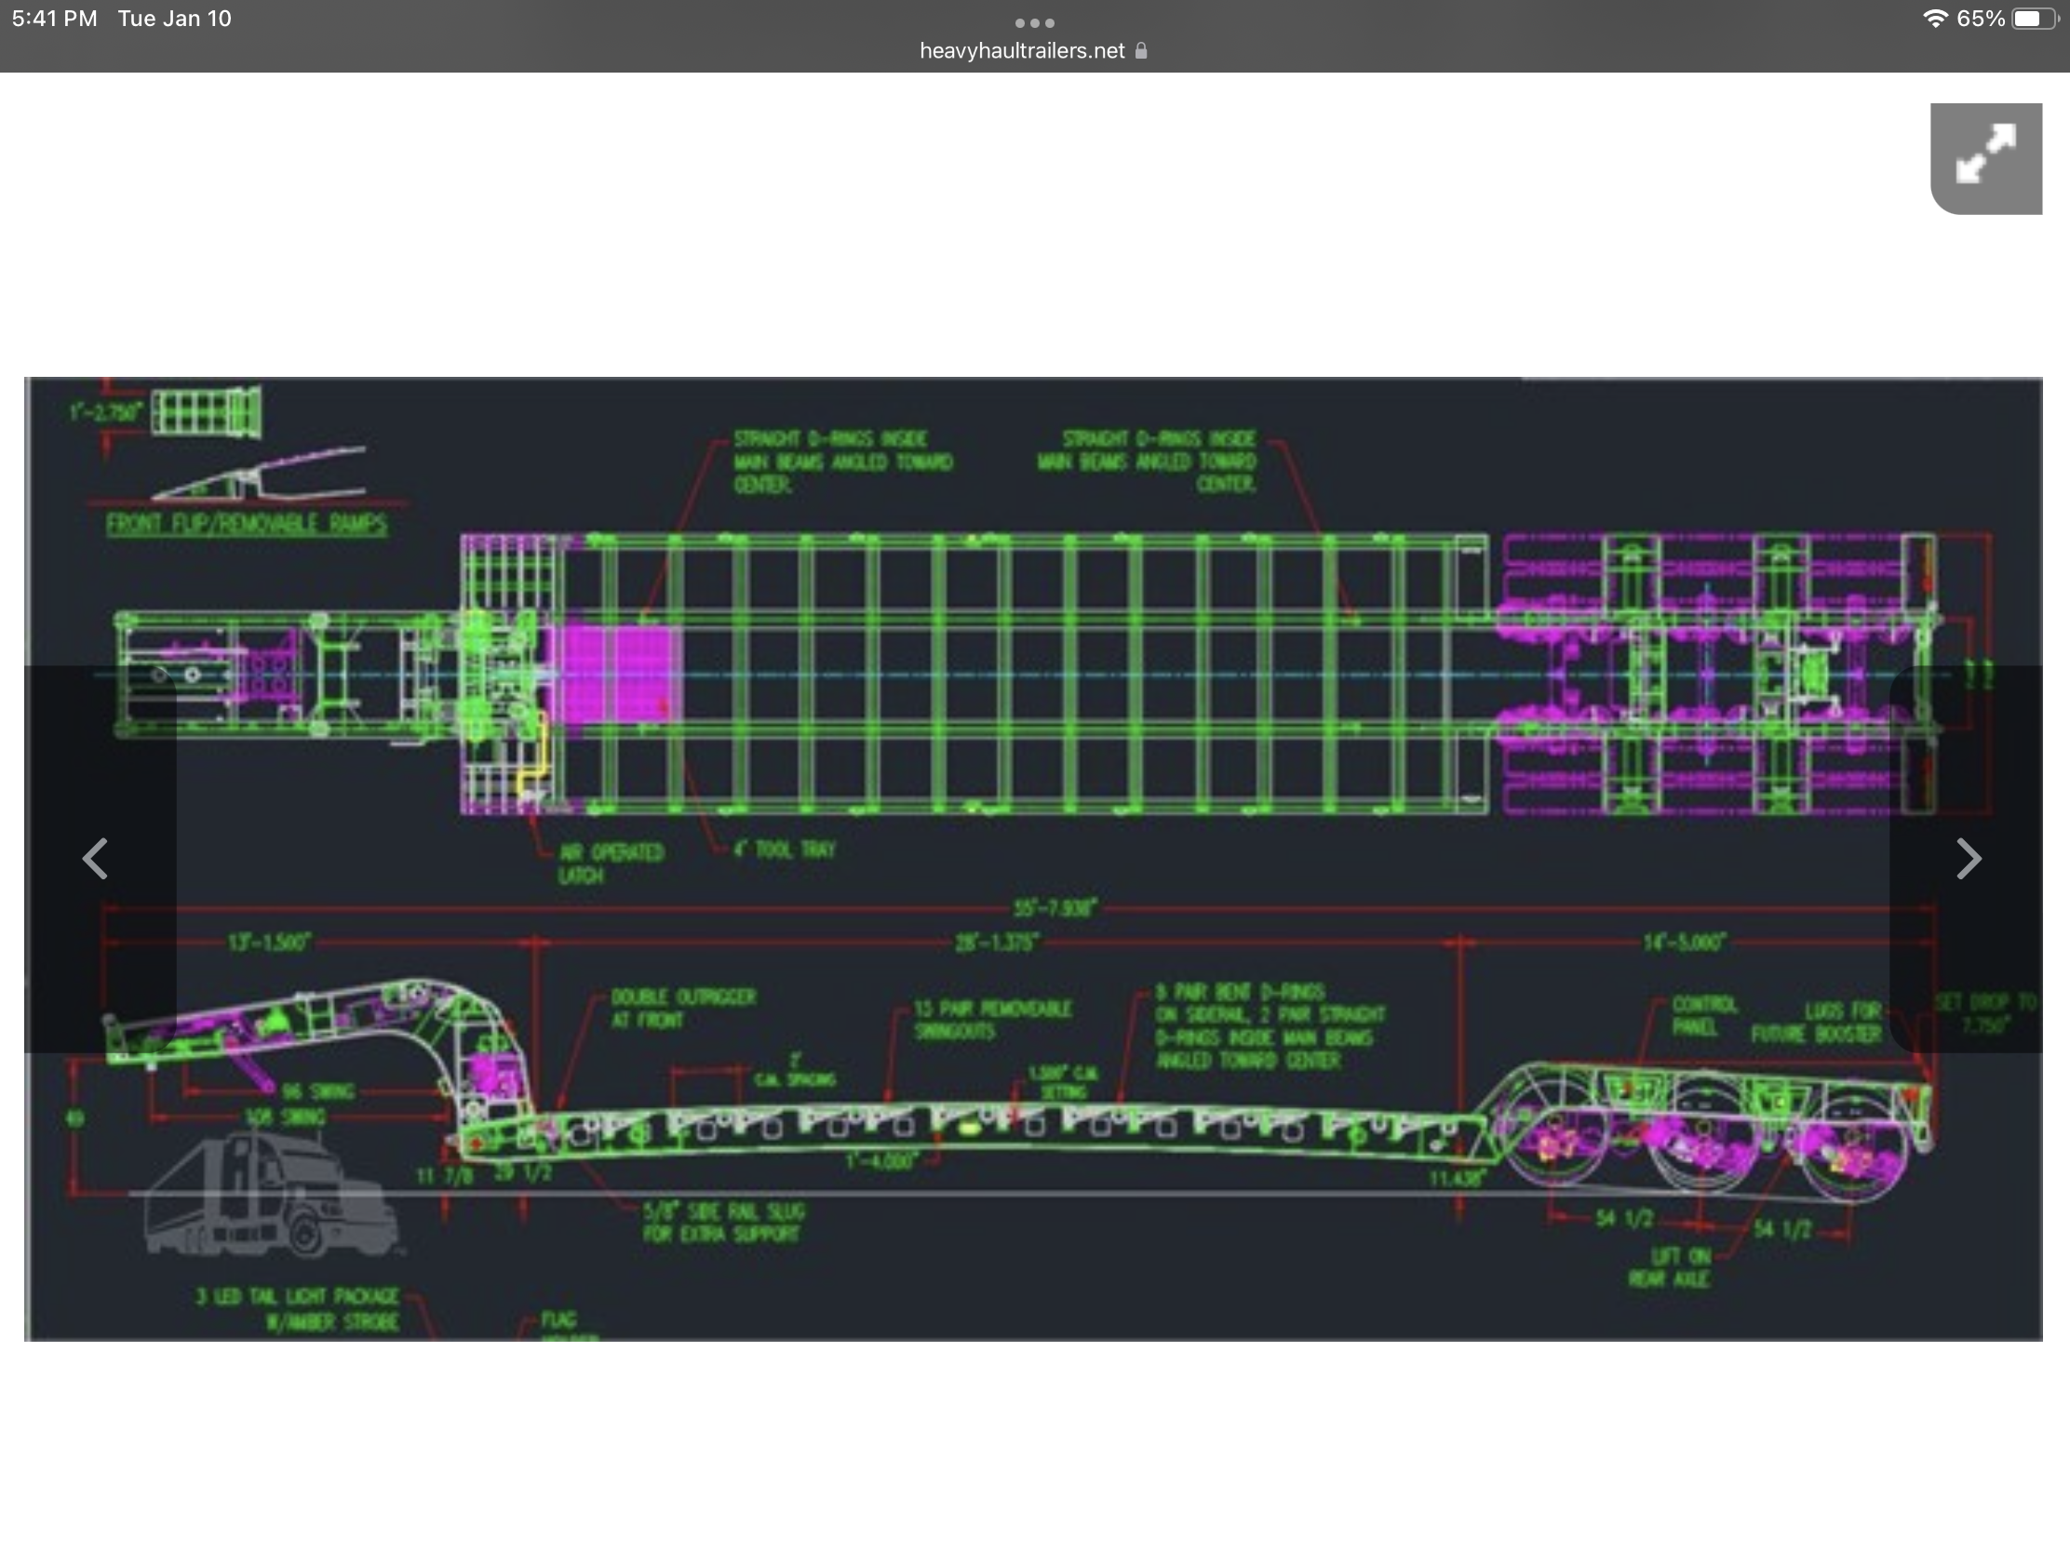Tap the 65% battery percentage text
The height and width of the screenshot is (1552, 2070).
point(1979,19)
